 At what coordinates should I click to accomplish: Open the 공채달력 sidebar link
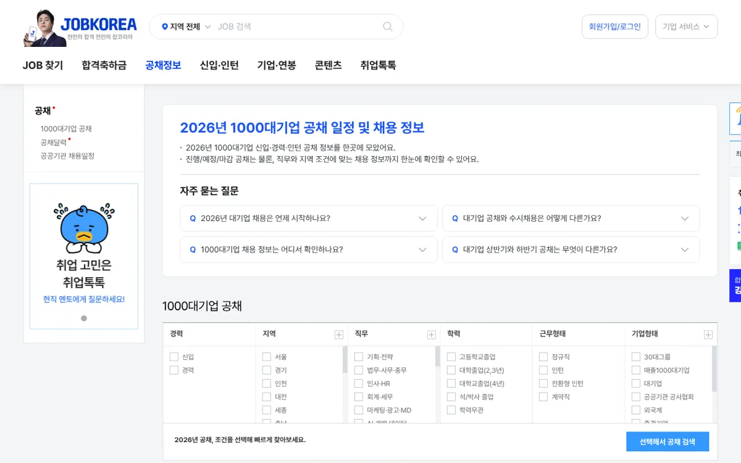tap(53, 143)
